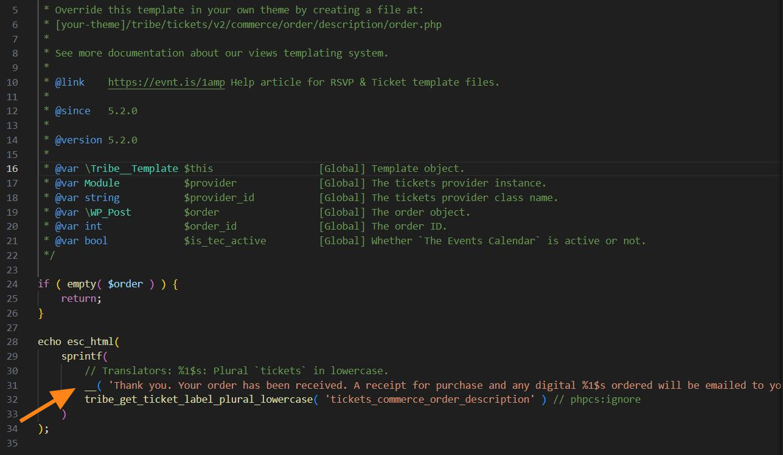Click the @since tag in docblock
Screen dimensions: 783x455
72,111
